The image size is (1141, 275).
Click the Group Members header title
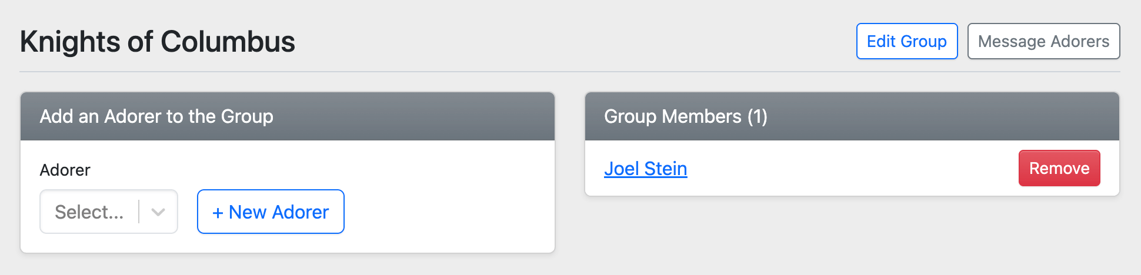[672, 116]
